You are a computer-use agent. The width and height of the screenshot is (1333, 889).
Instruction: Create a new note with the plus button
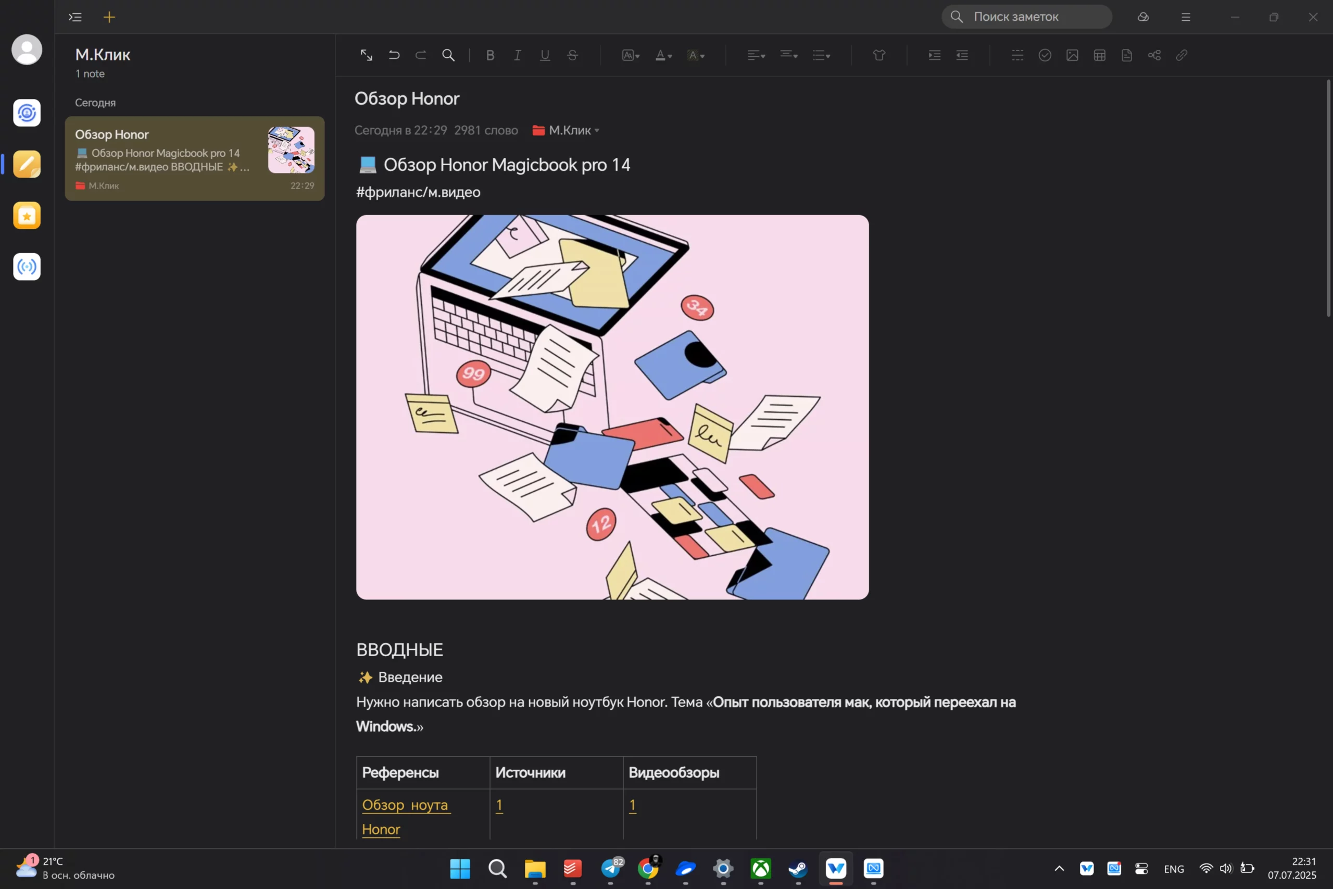109,17
